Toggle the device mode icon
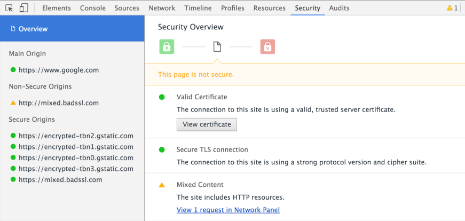465x221 pixels. [23, 8]
